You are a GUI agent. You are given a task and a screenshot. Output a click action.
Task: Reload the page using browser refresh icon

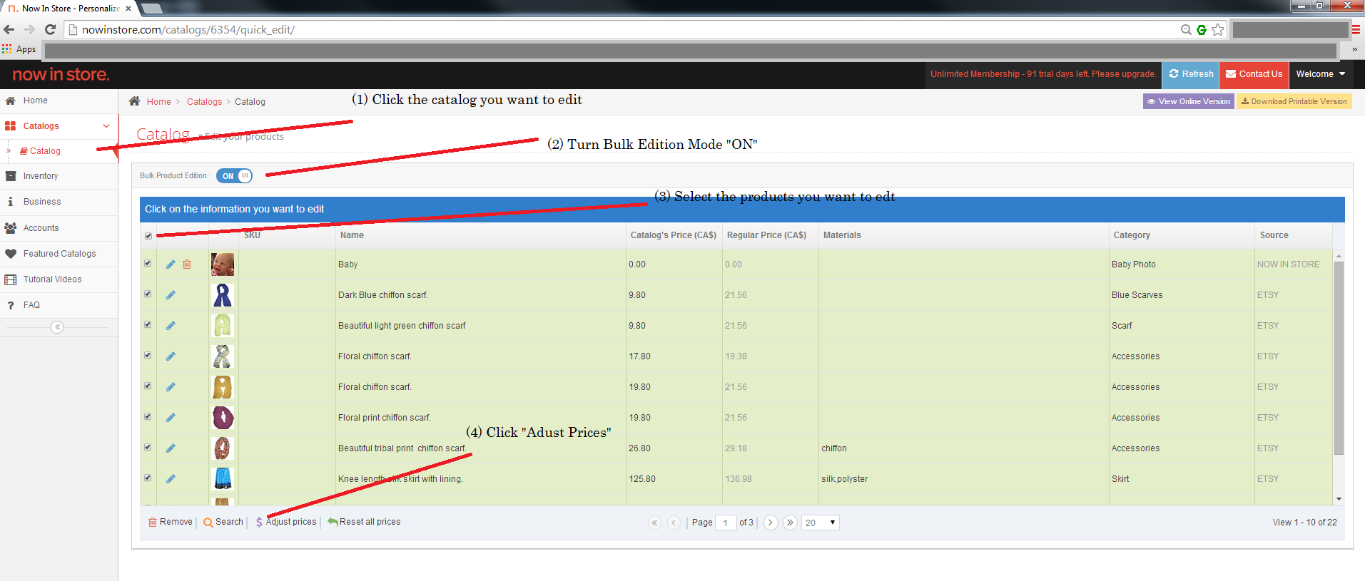[x=50, y=30]
